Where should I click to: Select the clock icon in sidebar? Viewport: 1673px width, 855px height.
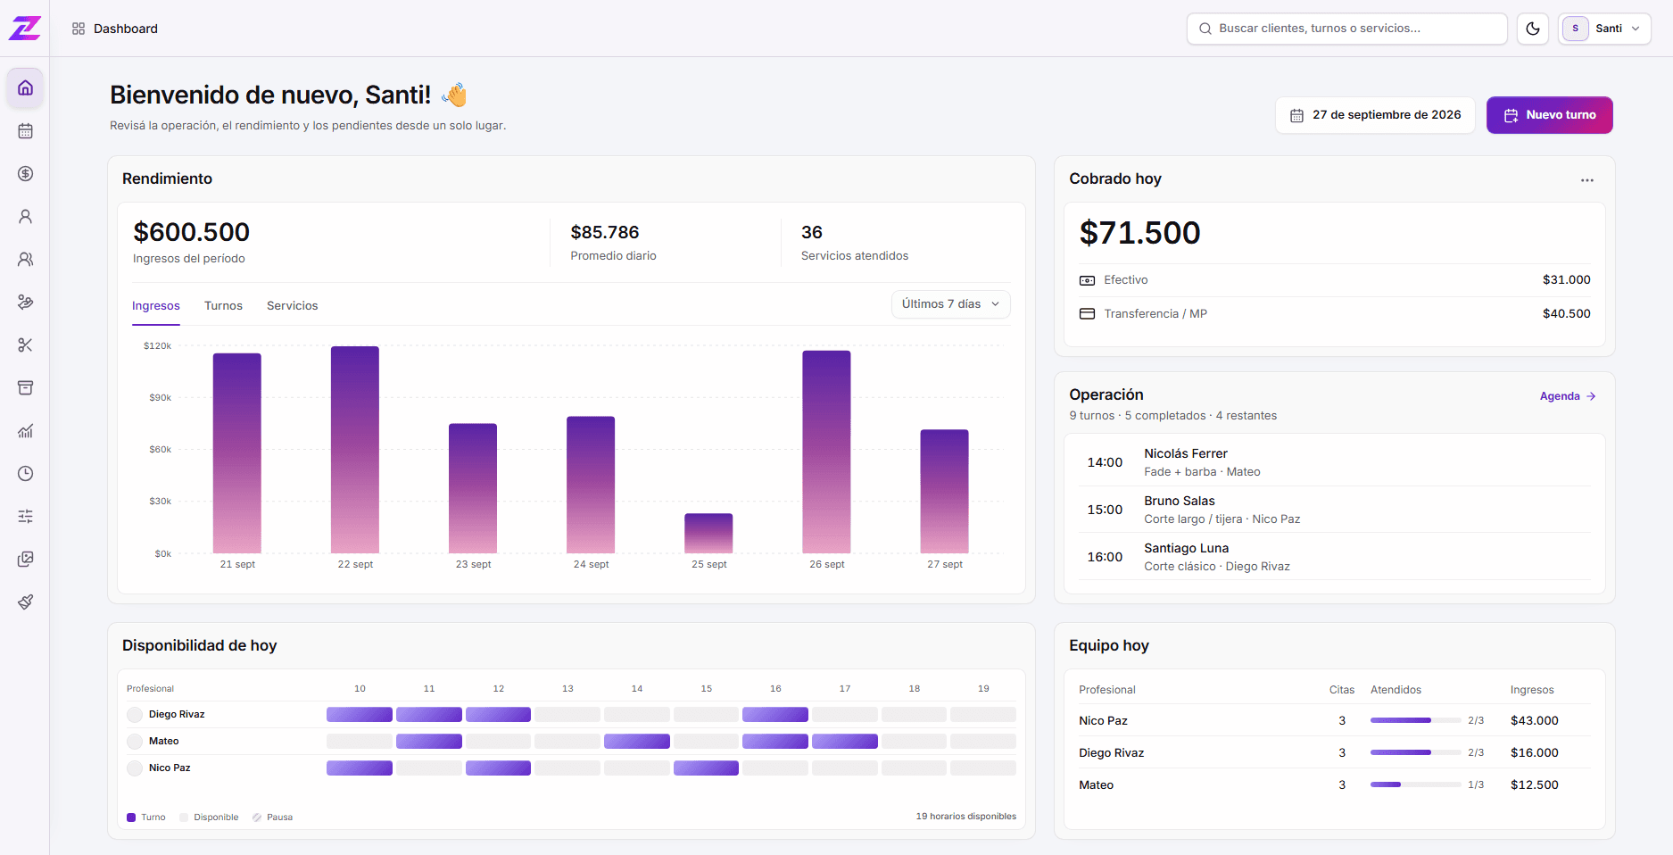[x=25, y=474]
